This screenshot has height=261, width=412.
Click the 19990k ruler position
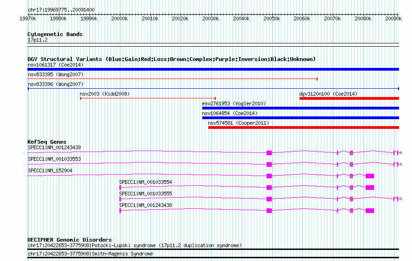click(x=89, y=18)
